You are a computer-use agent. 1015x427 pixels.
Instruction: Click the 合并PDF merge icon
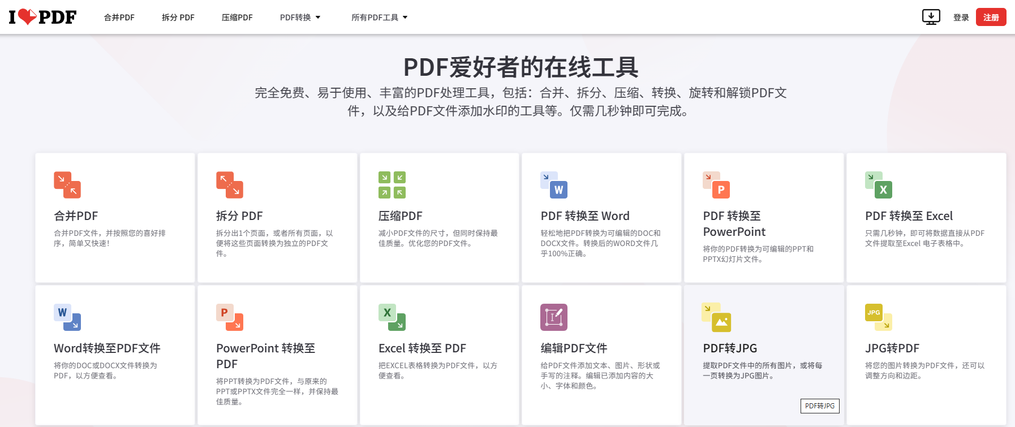point(67,185)
